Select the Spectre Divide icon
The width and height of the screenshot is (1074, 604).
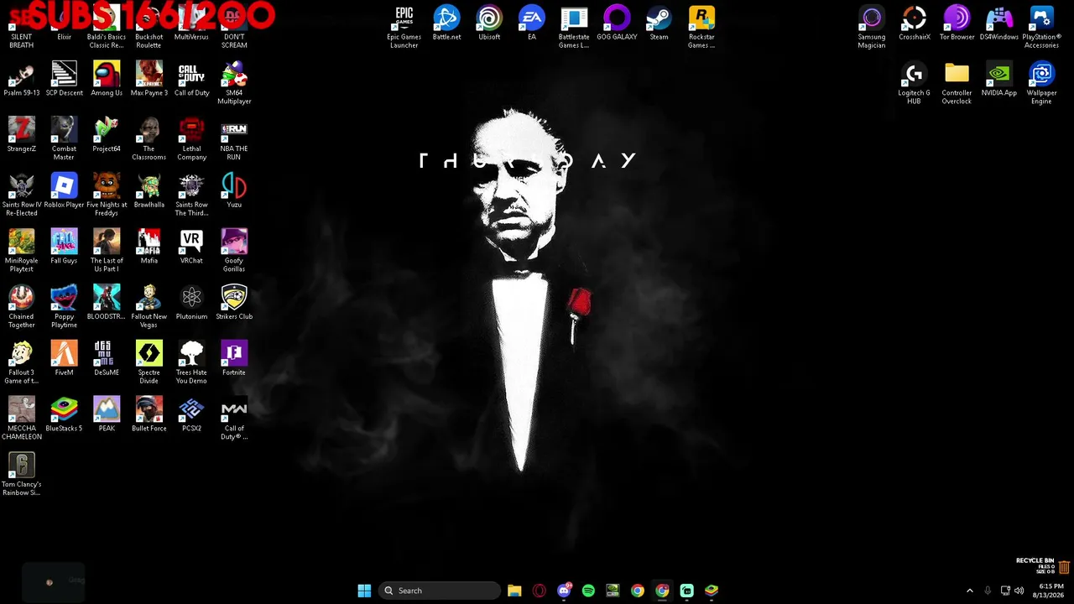coord(149,362)
